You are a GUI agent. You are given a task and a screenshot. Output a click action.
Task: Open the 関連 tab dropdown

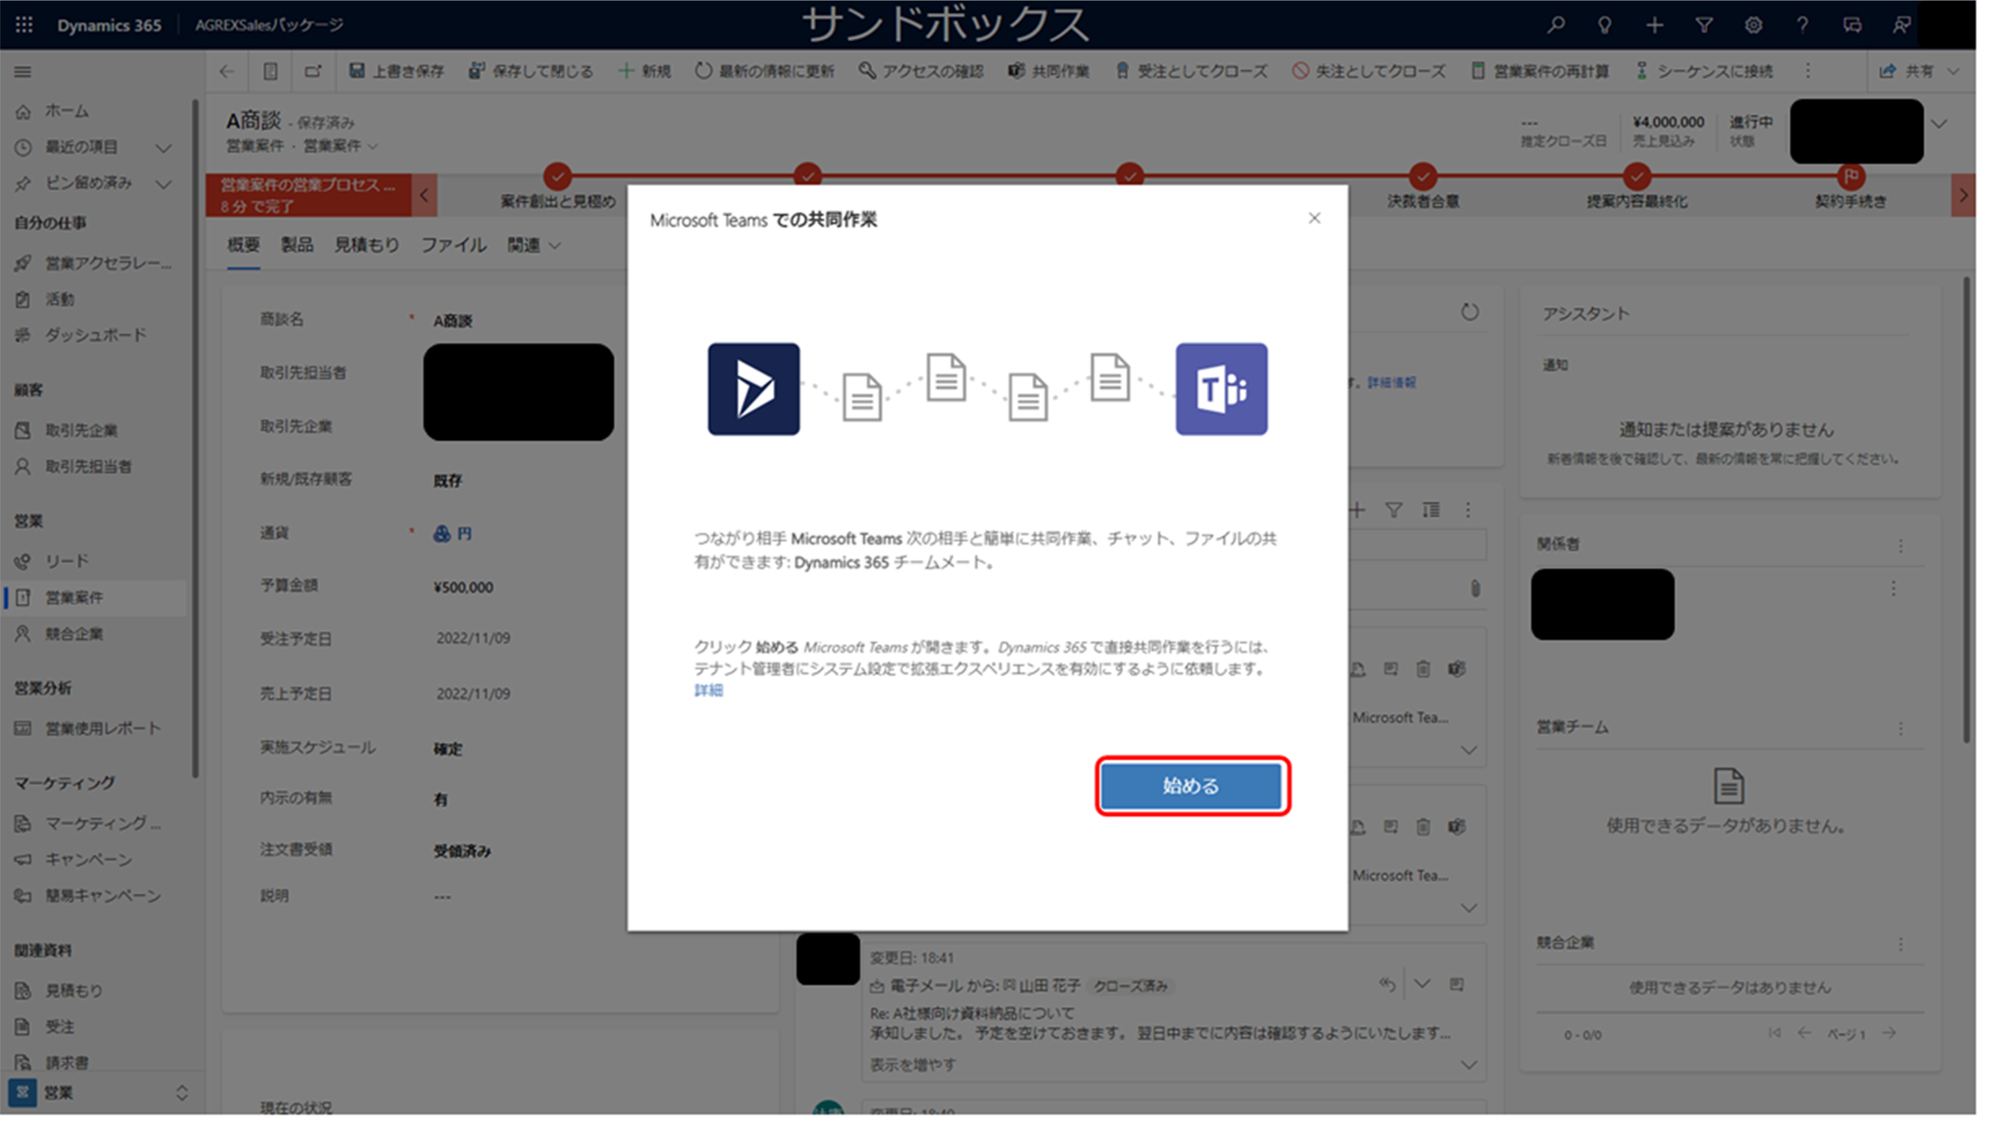534,245
